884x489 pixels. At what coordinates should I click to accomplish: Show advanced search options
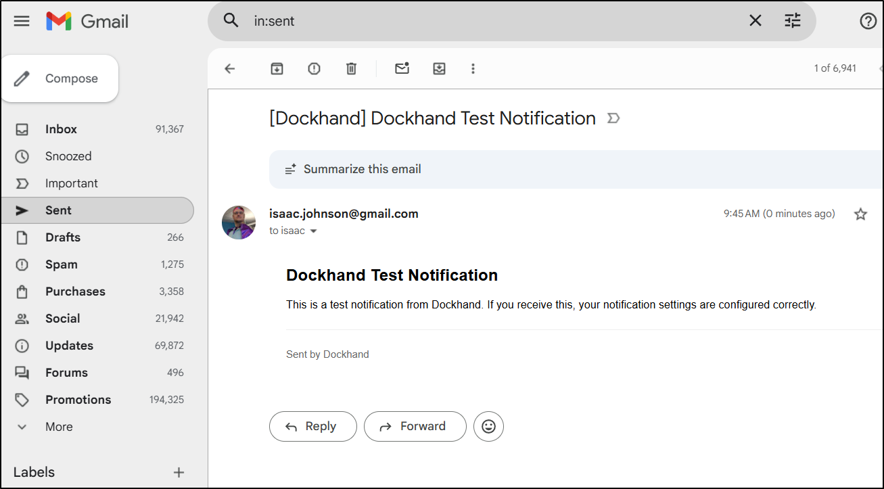[793, 21]
